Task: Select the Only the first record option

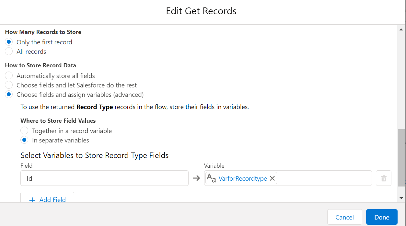Action: tap(9, 42)
